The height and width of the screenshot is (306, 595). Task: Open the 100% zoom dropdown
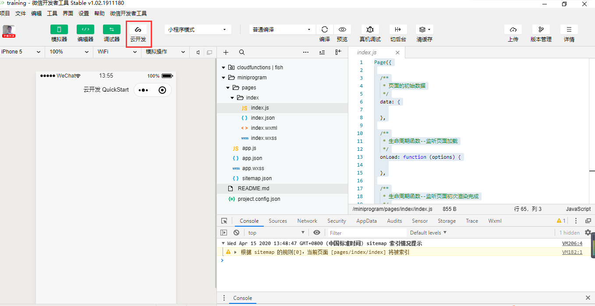click(69, 52)
